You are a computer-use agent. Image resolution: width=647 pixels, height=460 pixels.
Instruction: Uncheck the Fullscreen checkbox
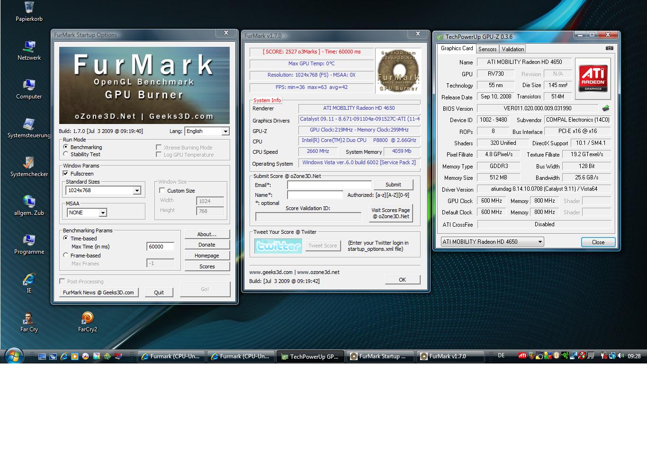pos(66,174)
